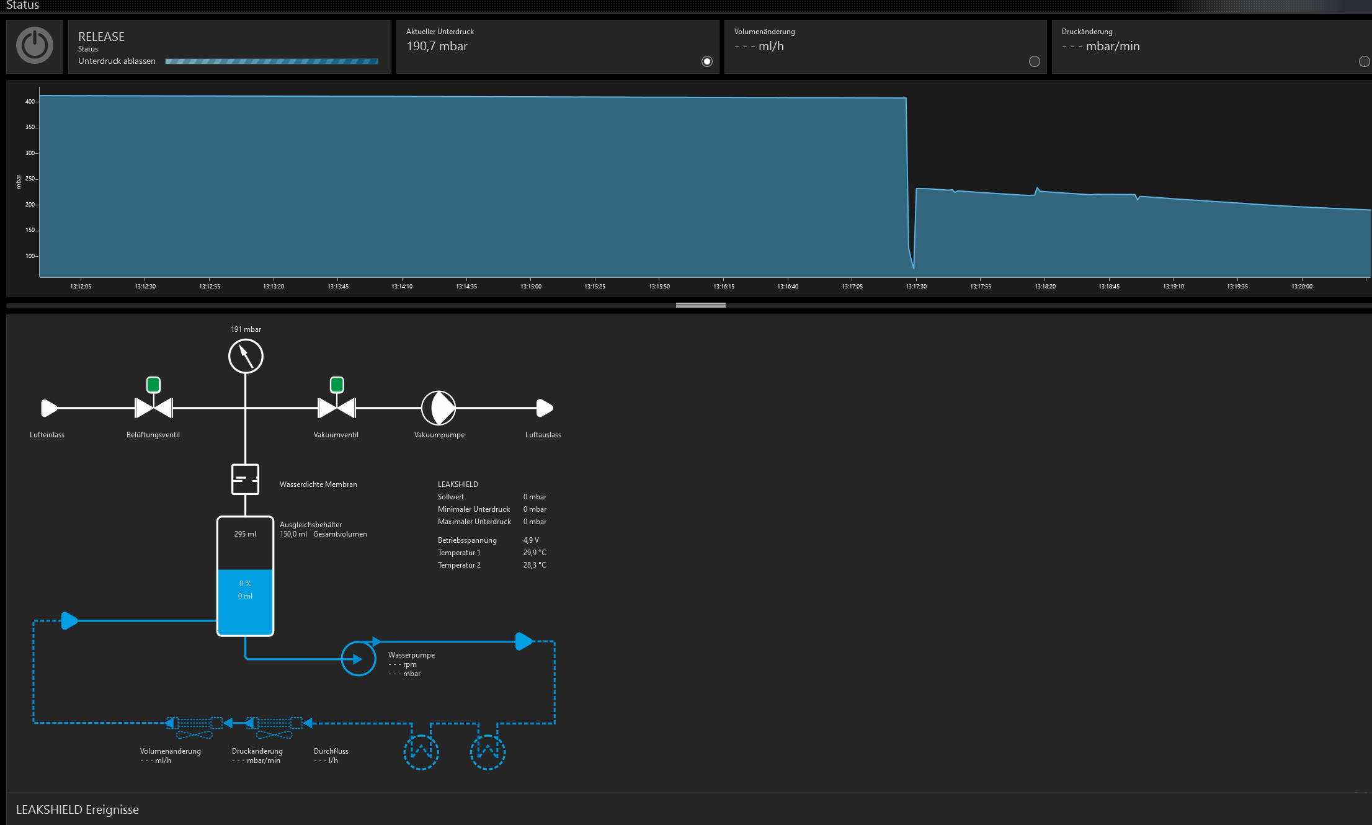Click the Belüftungsventil valve symbol
The height and width of the screenshot is (825, 1372).
[x=153, y=408]
